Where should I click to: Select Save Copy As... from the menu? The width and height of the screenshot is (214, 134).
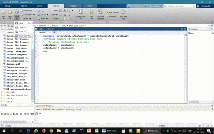coord(24,36)
